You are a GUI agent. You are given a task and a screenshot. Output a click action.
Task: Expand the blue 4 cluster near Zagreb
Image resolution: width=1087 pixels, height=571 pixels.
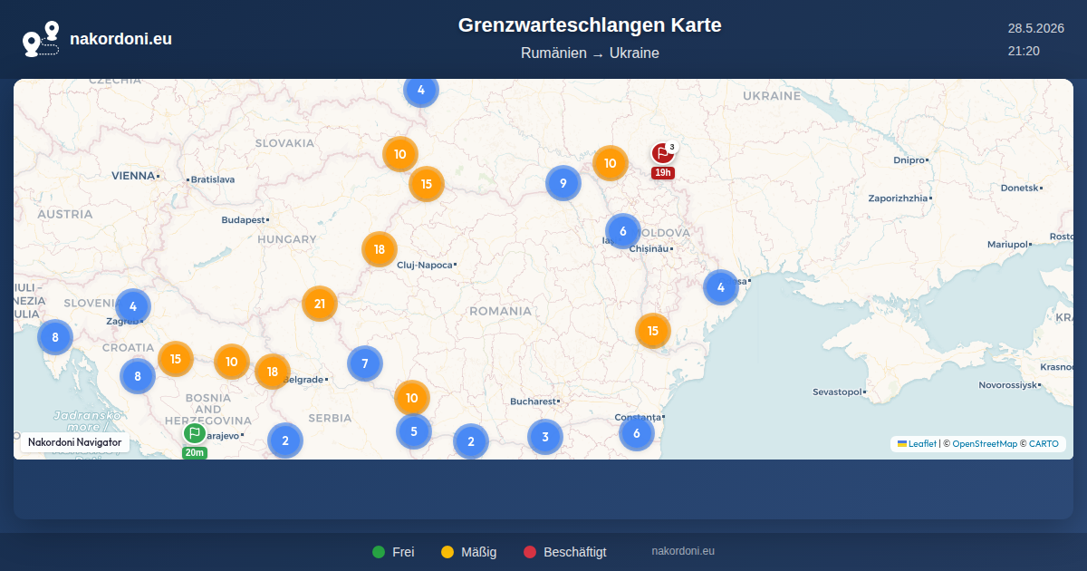[133, 306]
